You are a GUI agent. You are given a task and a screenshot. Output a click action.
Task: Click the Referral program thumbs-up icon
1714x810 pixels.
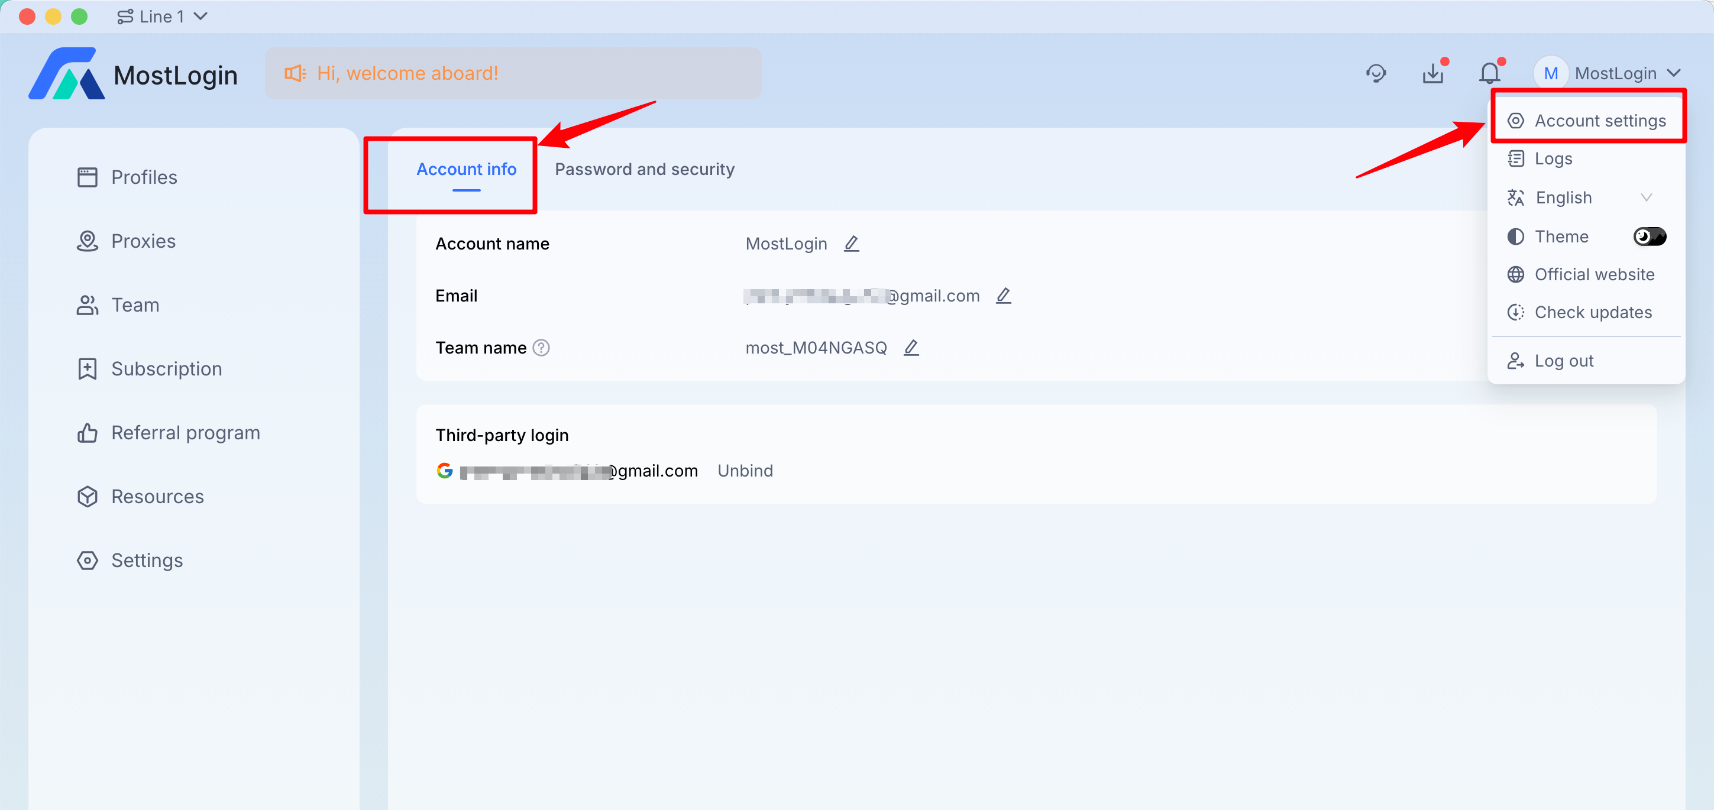[87, 432]
